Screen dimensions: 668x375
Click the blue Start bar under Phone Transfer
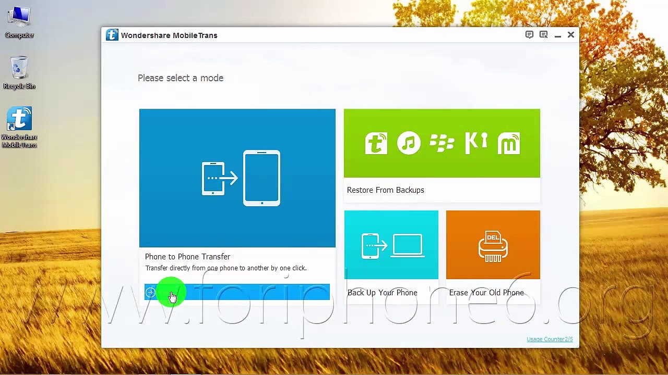[237, 292]
